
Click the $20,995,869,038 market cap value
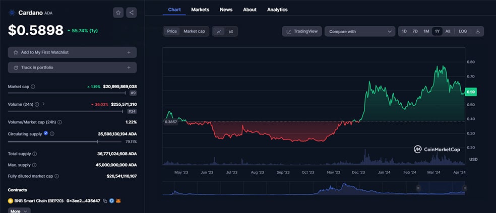[120, 87]
